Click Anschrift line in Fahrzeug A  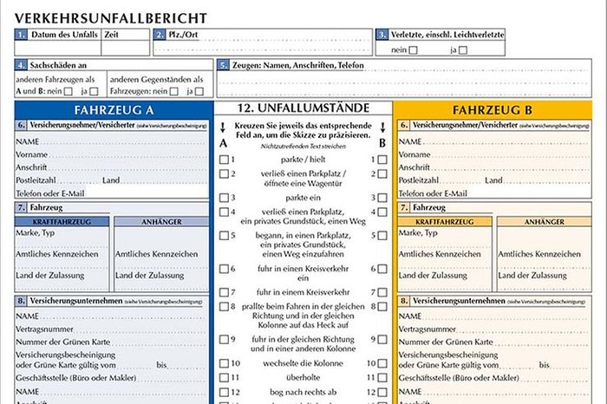(x=112, y=167)
